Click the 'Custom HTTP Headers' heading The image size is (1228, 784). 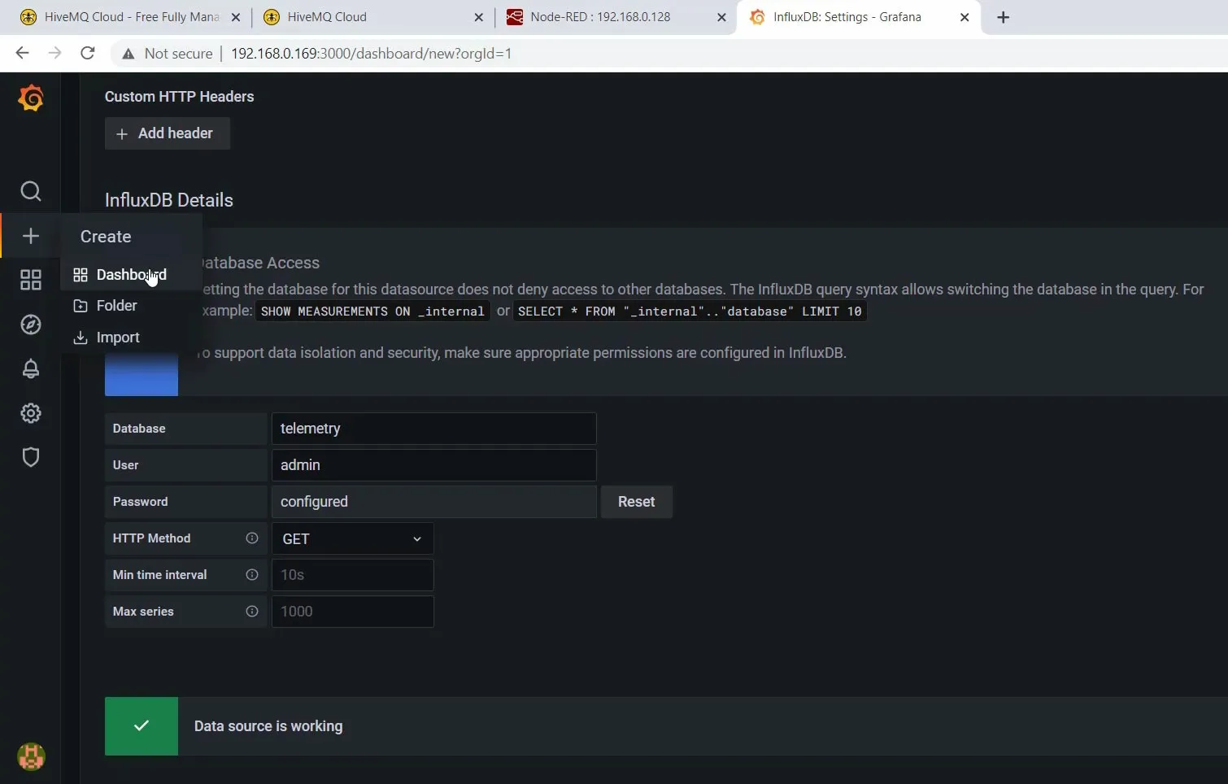180,97
